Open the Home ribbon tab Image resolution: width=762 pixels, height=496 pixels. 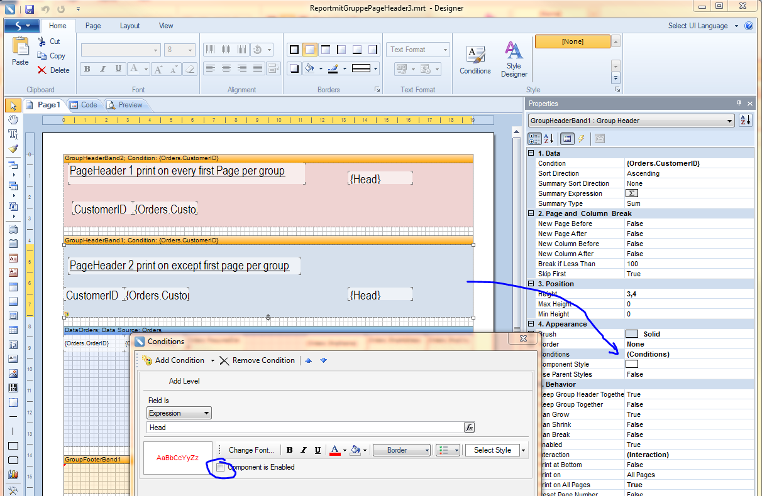(x=58, y=26)
